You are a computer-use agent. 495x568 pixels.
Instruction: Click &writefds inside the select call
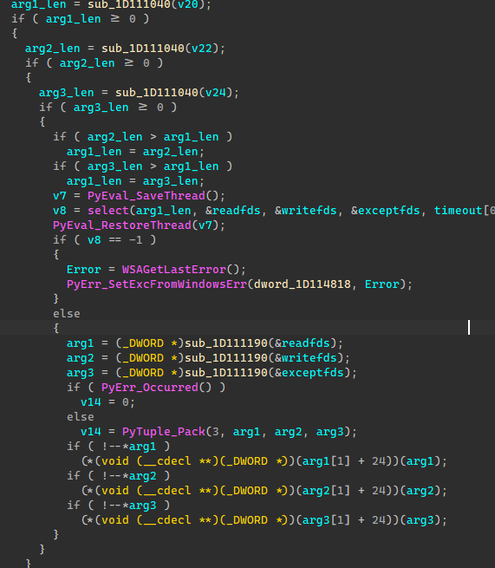click(x=306, y=211)
